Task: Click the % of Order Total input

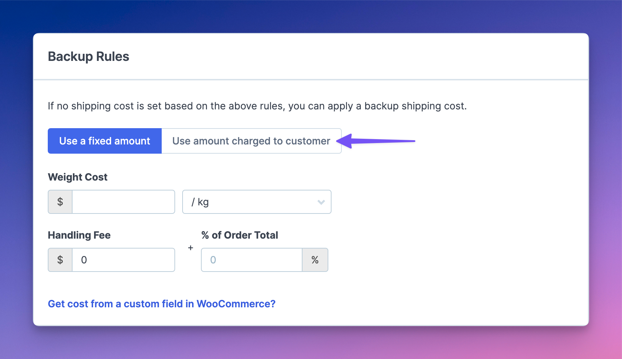Action: pyautogui.click(x=252, y=260)
